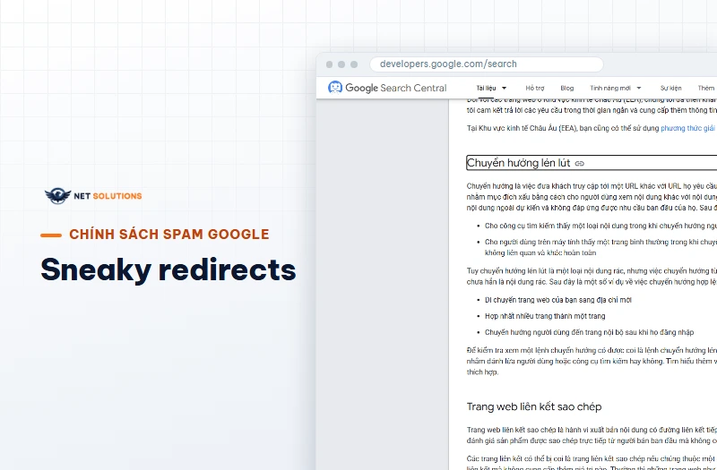This screenshot has height=470, width=717.
Task: Click the first gray window control dot
Action: [329, 64]
